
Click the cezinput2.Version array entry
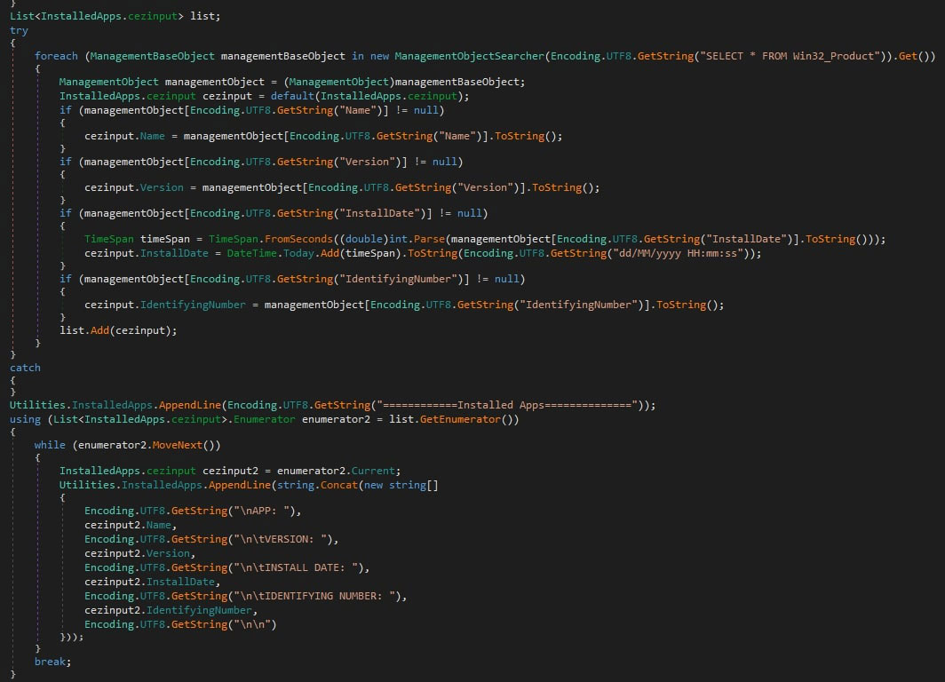coord(137,553)
